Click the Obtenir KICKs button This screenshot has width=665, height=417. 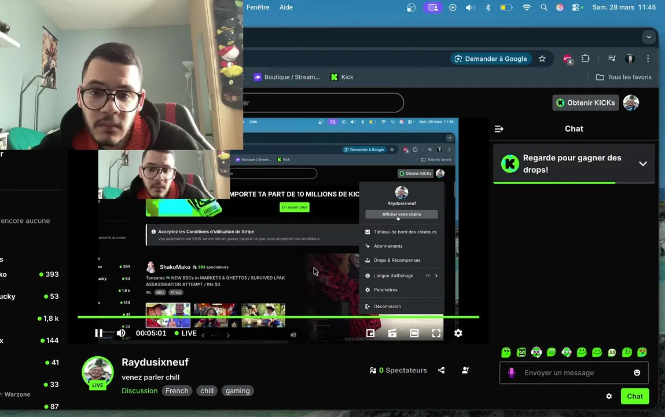coord(586,103)
